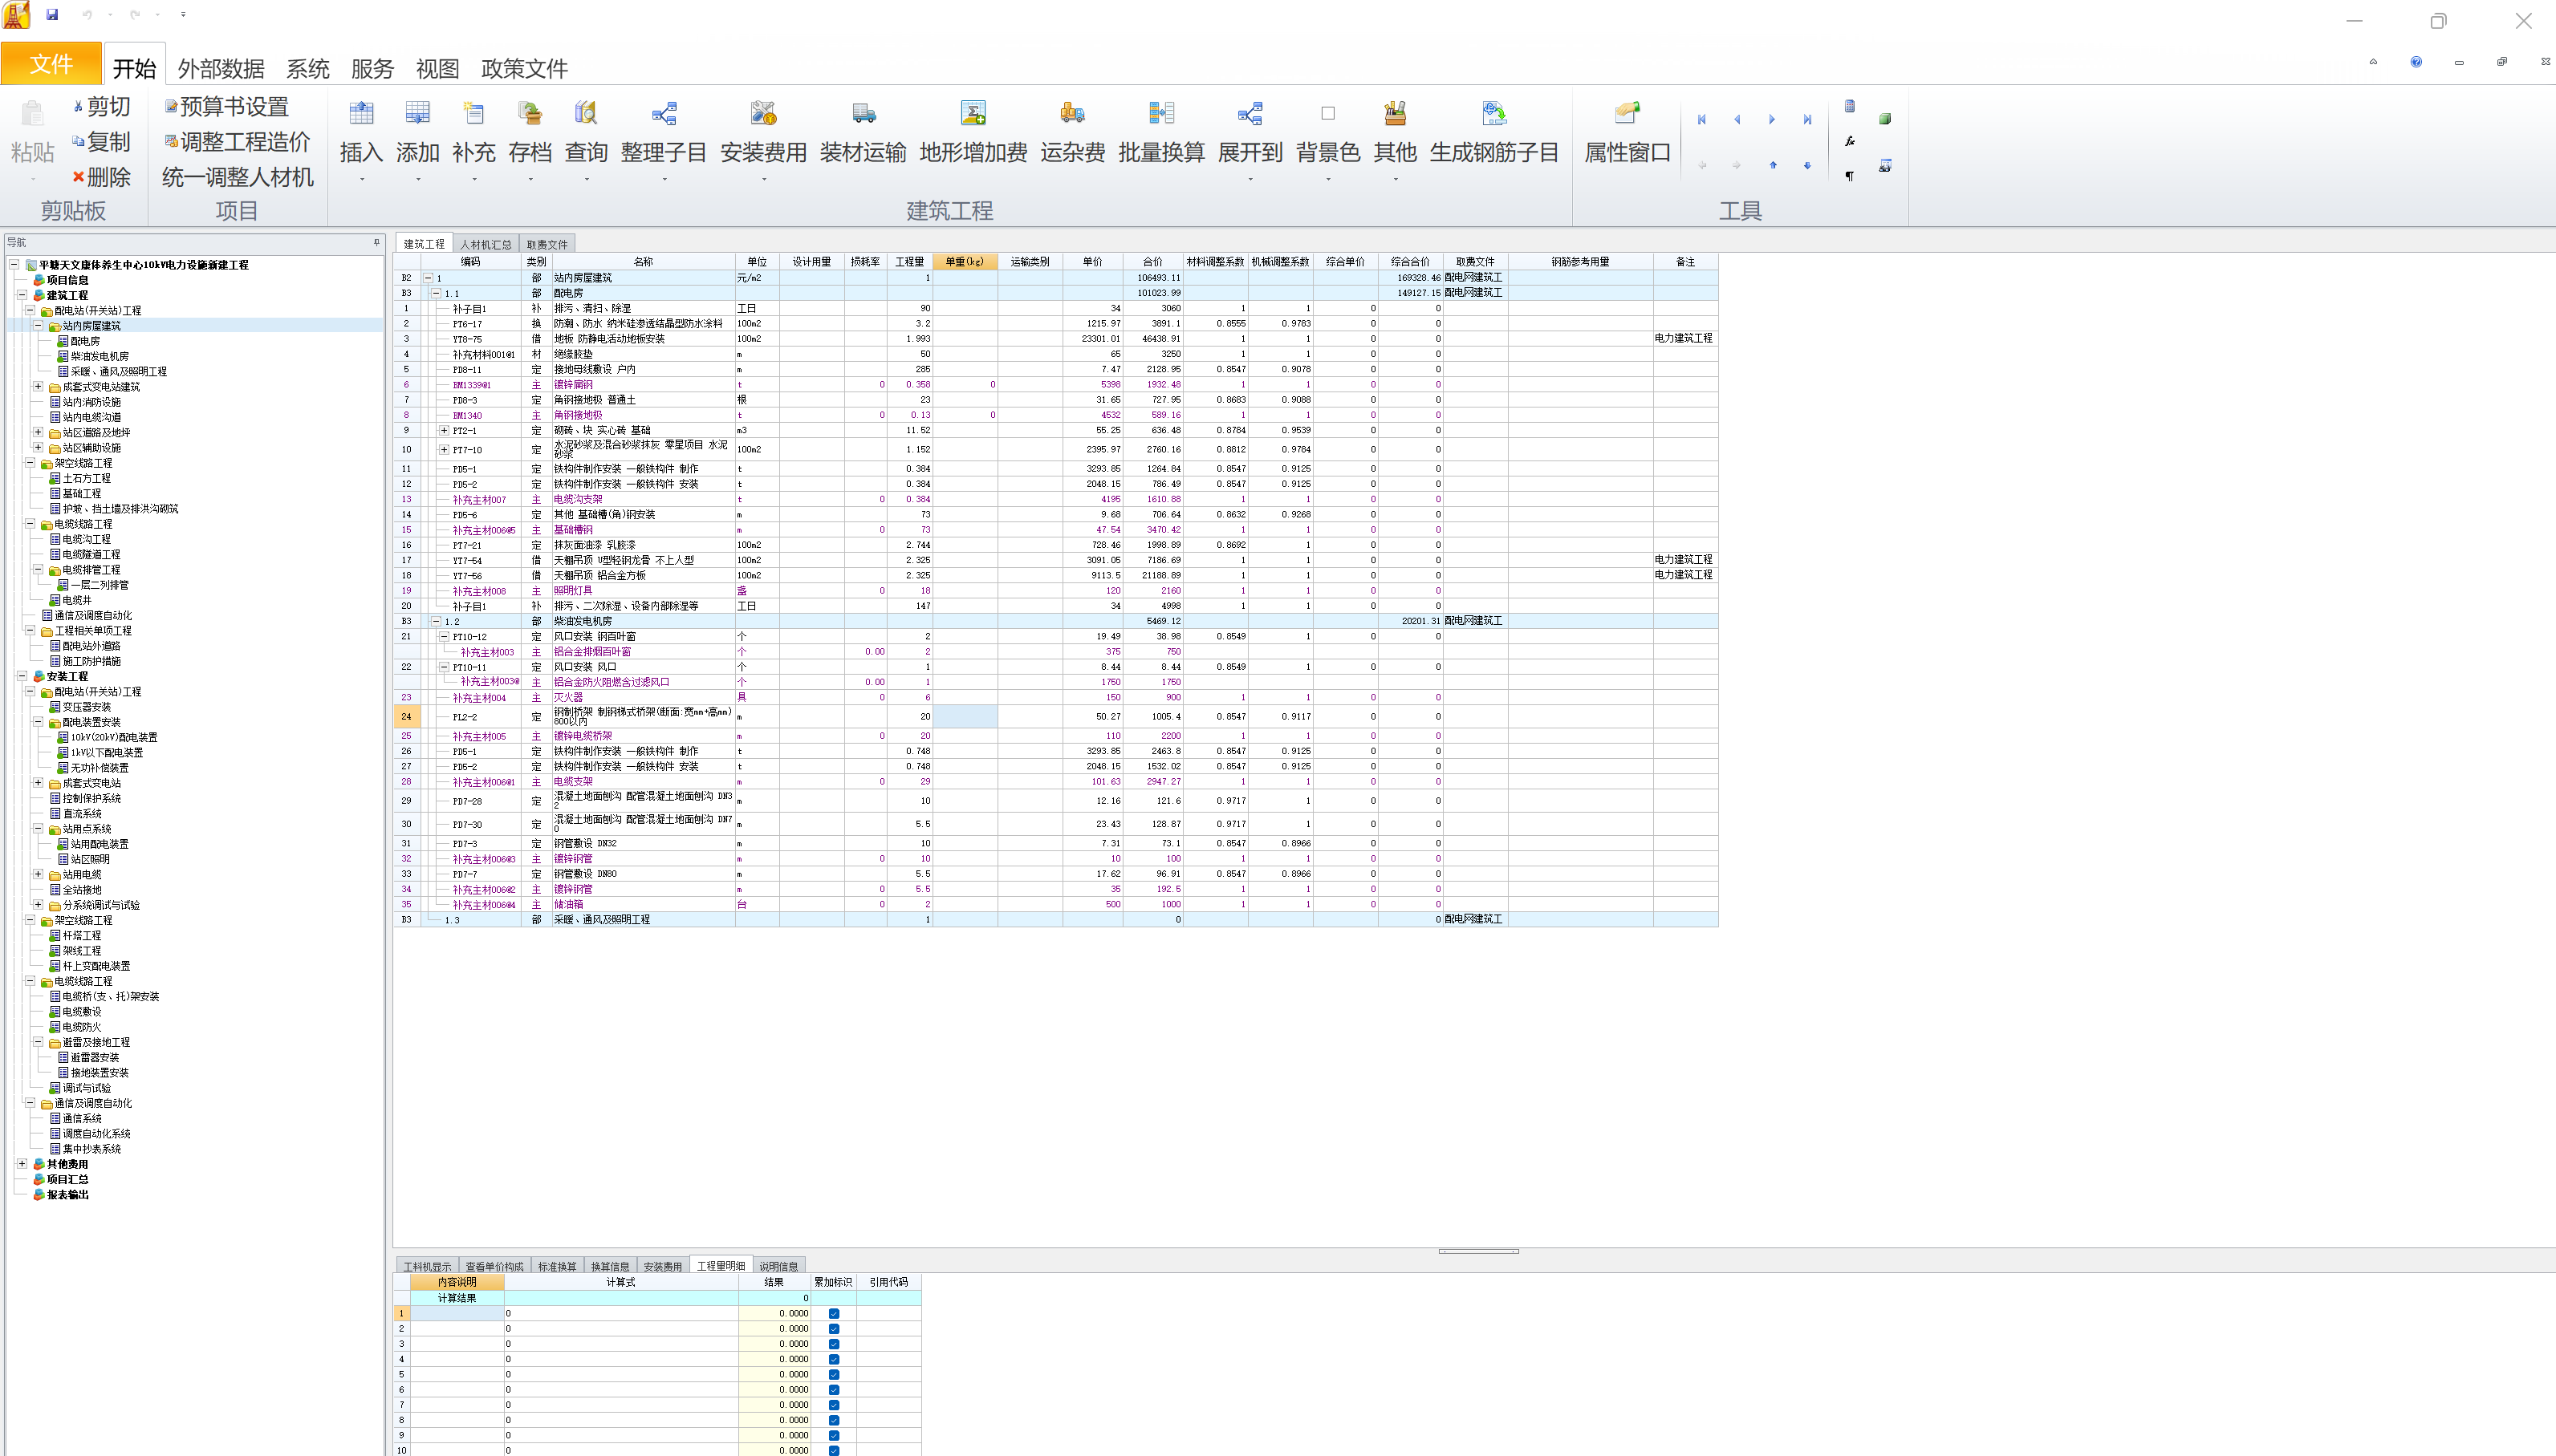Open 地形增加费 calculator icon
The width and height of the screenshot is (2556, 1456).
pyautogui.click(x=973, y=114)
